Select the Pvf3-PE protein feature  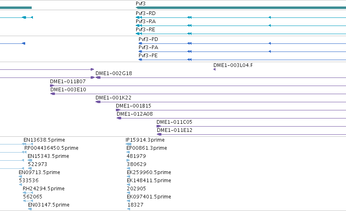[242, 60]
